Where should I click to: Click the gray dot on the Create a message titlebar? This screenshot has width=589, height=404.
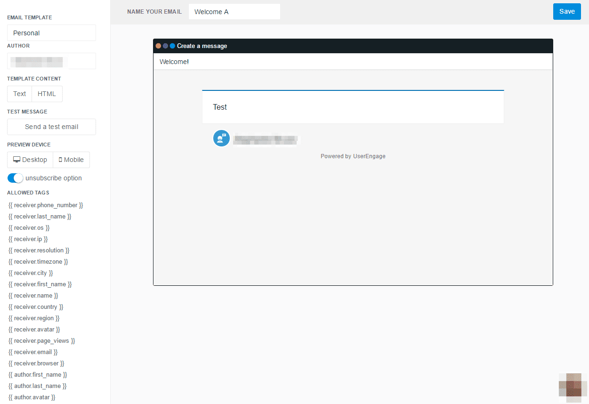click(x=165, y=46)
